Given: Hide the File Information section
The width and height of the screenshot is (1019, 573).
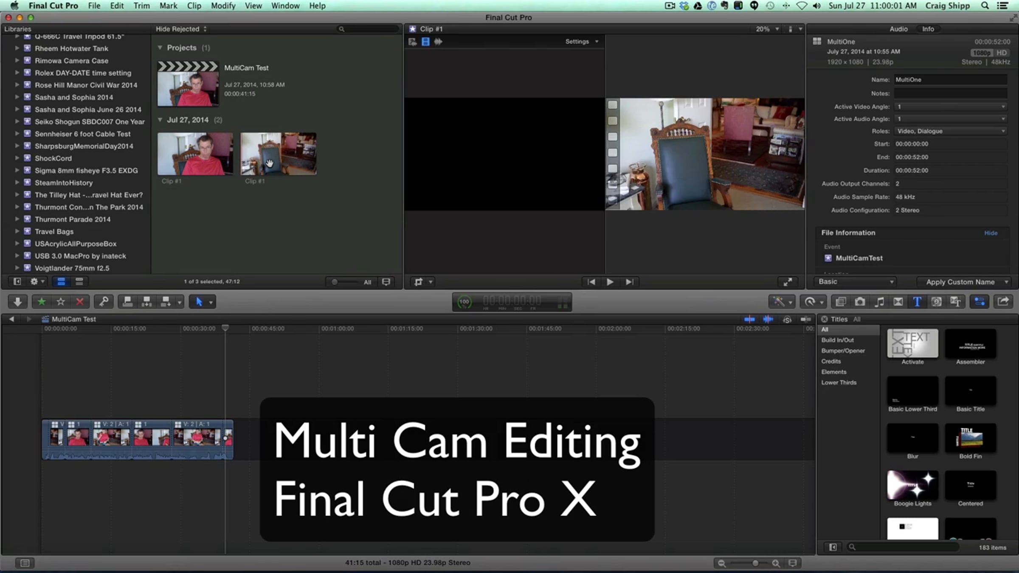Looking at the screenshot, I should point(991,233).
